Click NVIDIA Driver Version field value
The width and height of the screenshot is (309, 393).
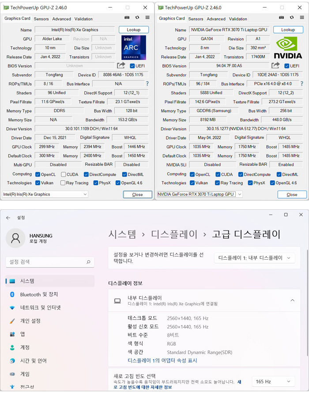coord(246,128)
